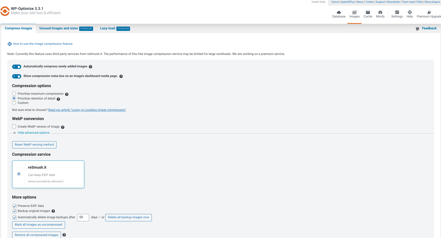
Task: Select the Custom compression option
Action: pos(14,103)
